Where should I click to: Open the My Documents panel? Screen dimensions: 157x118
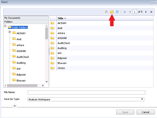click(x=26, y=18)
